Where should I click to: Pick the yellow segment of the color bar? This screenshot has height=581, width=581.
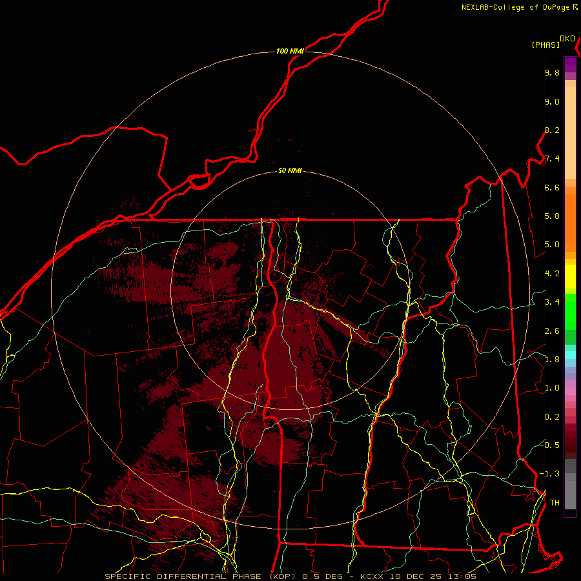(570, 276)
